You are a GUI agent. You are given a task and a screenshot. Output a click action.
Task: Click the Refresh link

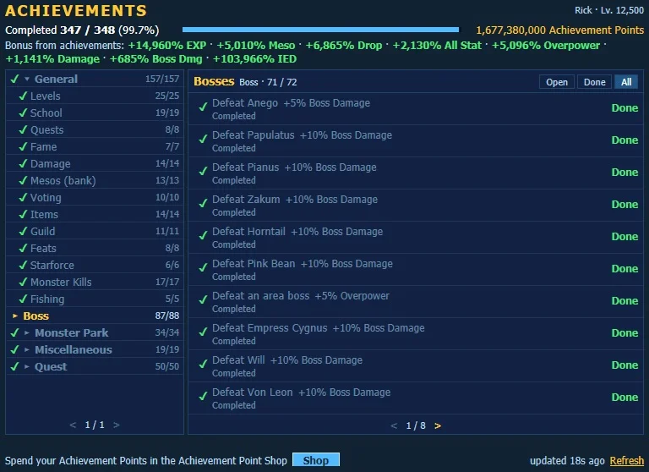(x=627, y=461)
